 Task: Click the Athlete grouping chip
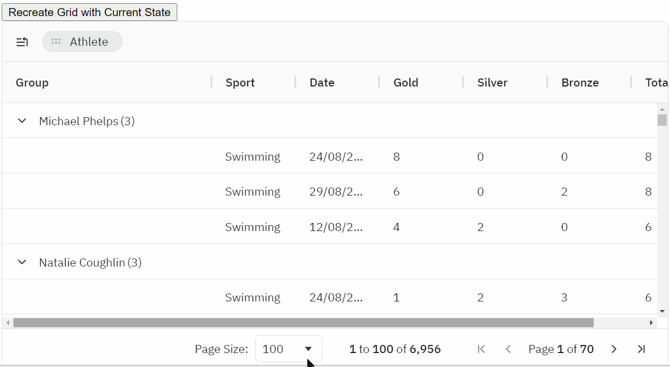pyautogui.click(x=89, y=42)
